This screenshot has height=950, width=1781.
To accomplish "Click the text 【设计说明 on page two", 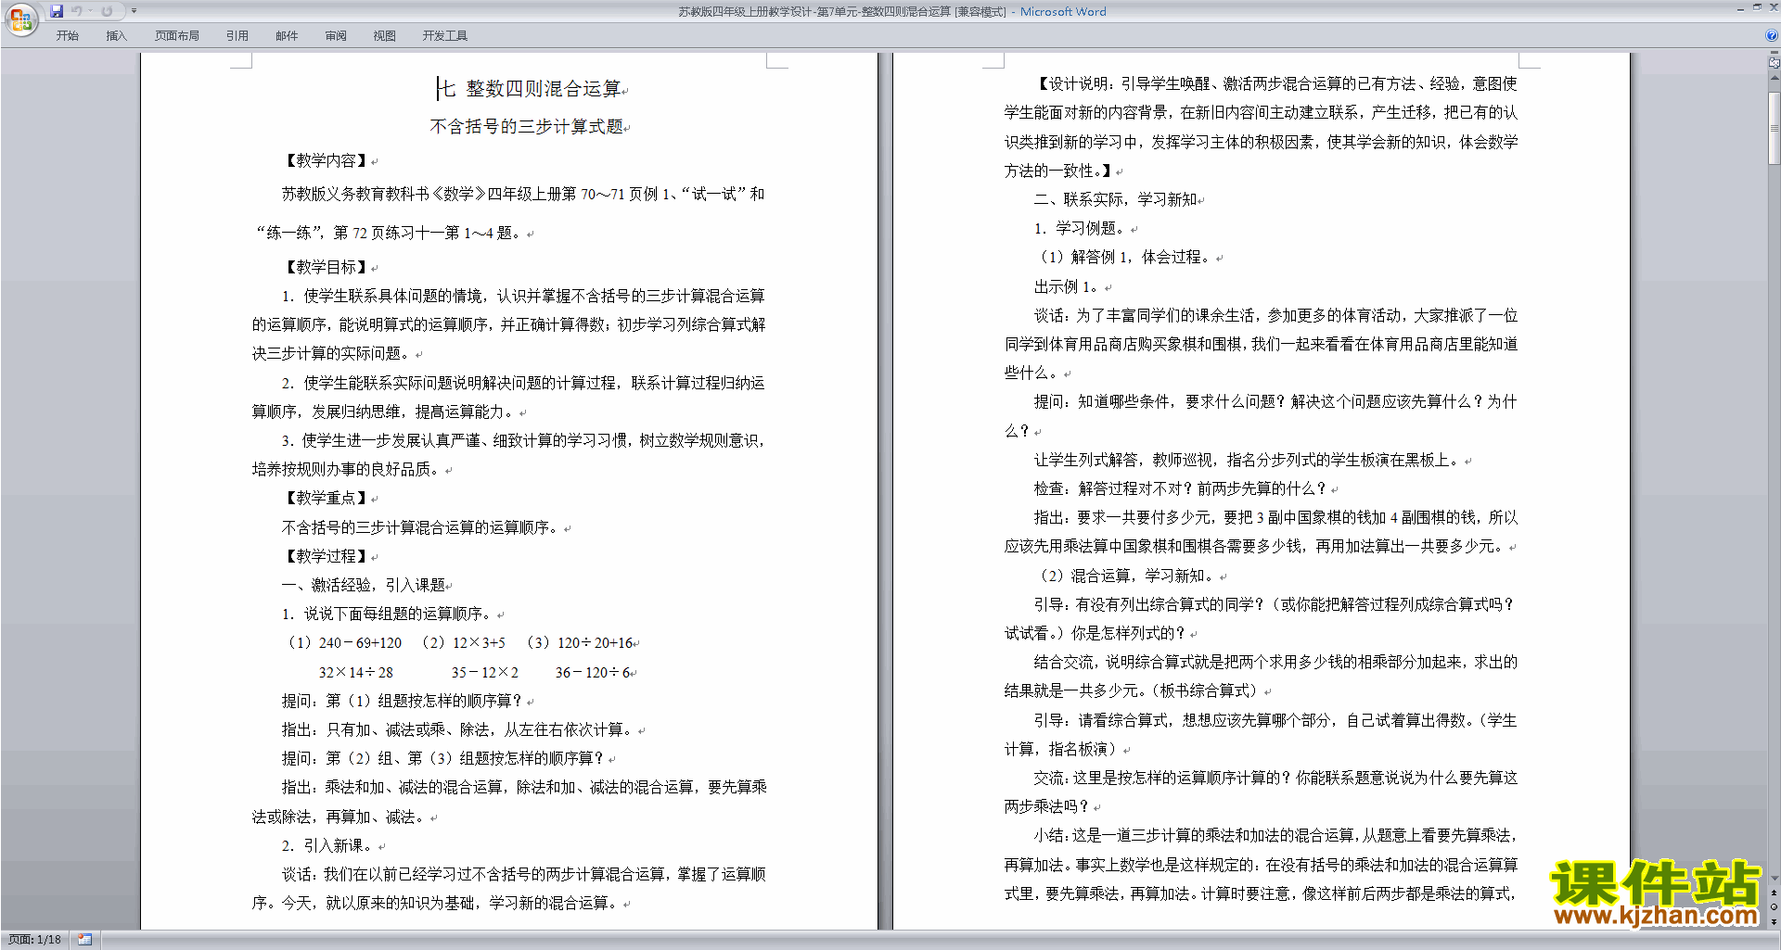I will [x=1072, y=83].
